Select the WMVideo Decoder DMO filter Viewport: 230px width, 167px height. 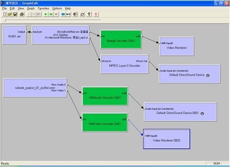[x=105, y=122]
